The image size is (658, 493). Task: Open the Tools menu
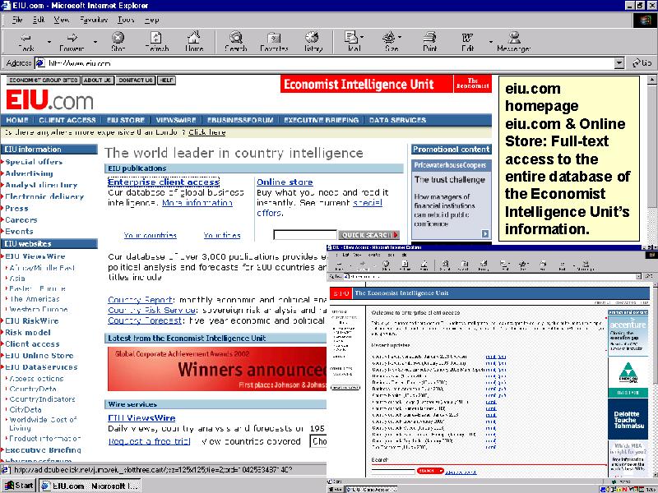[126, 20]
